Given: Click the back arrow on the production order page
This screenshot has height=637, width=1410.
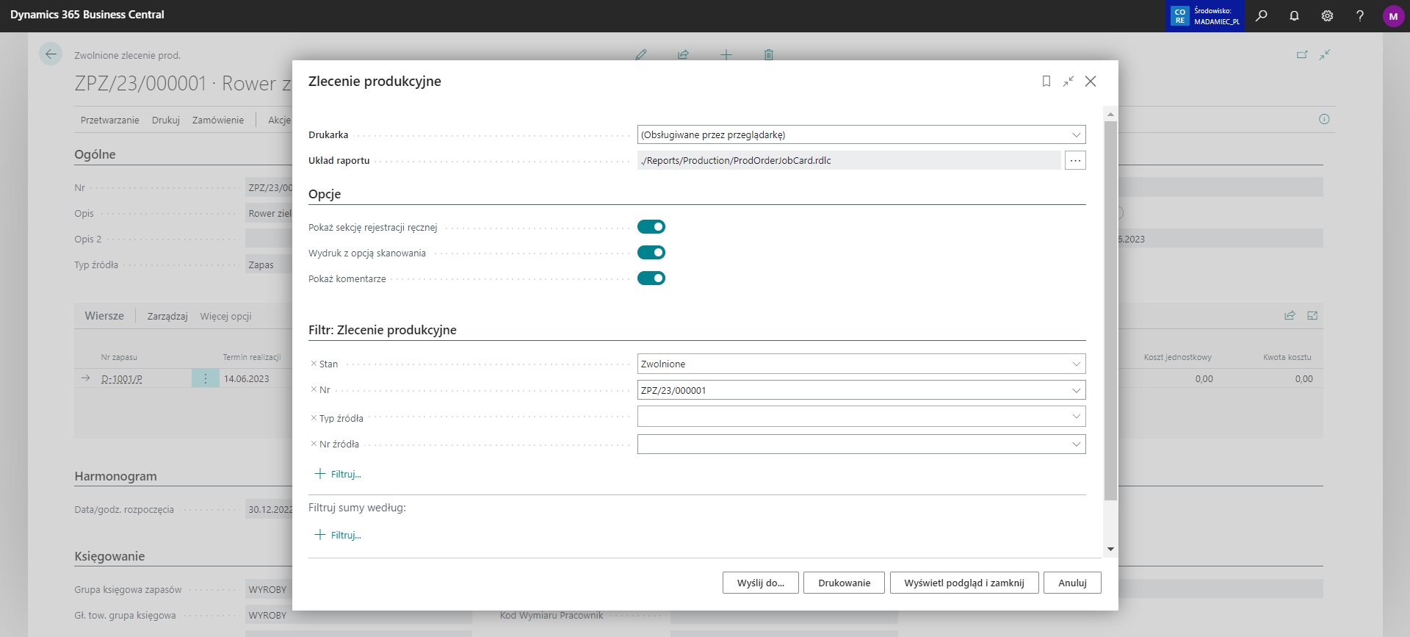Looking at the screenshot, I should point(51,54).
